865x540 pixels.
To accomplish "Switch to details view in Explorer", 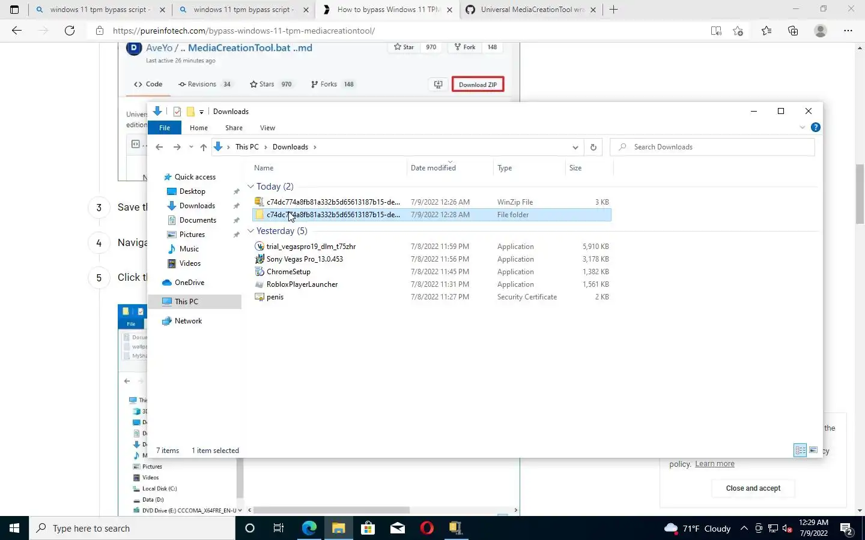I will (x=800, y=450).
